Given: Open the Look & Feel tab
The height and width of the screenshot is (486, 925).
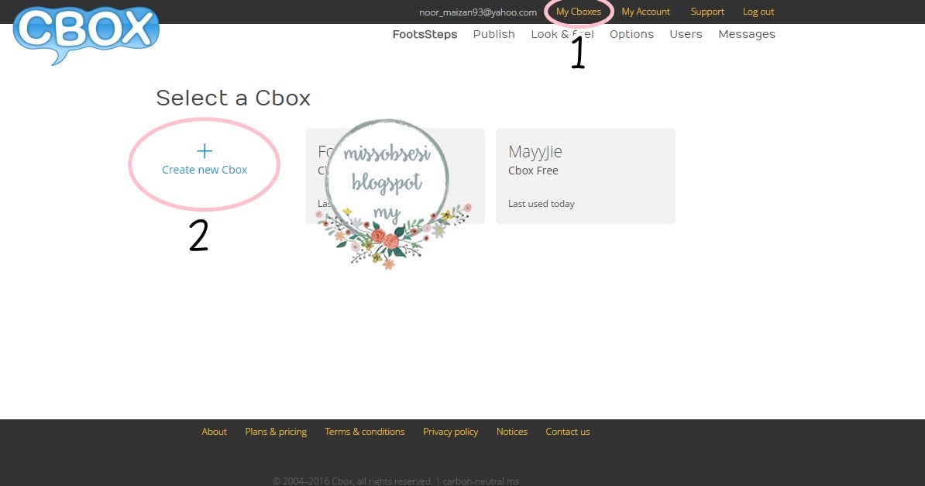Looking at the screenshot, I should [x=562, y=34].
